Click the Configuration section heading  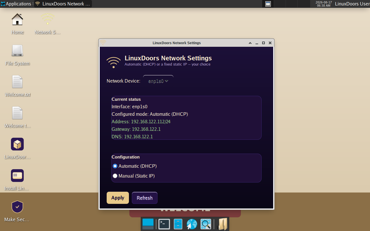[x=126, y=157]
